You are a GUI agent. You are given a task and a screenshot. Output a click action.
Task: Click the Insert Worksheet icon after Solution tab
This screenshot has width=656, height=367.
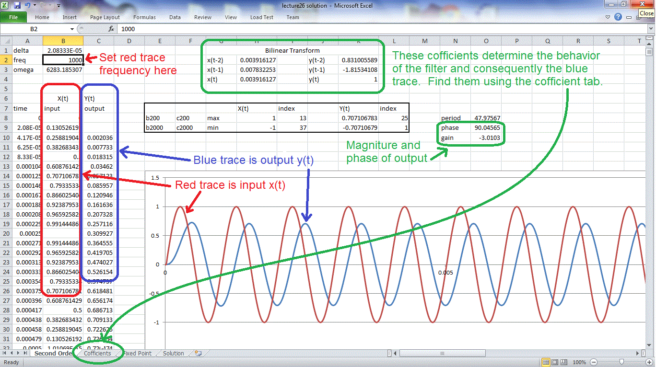[x=198, y=354]
